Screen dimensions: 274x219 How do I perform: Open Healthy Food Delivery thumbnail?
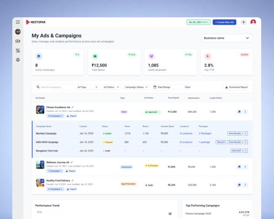point(40,183)
